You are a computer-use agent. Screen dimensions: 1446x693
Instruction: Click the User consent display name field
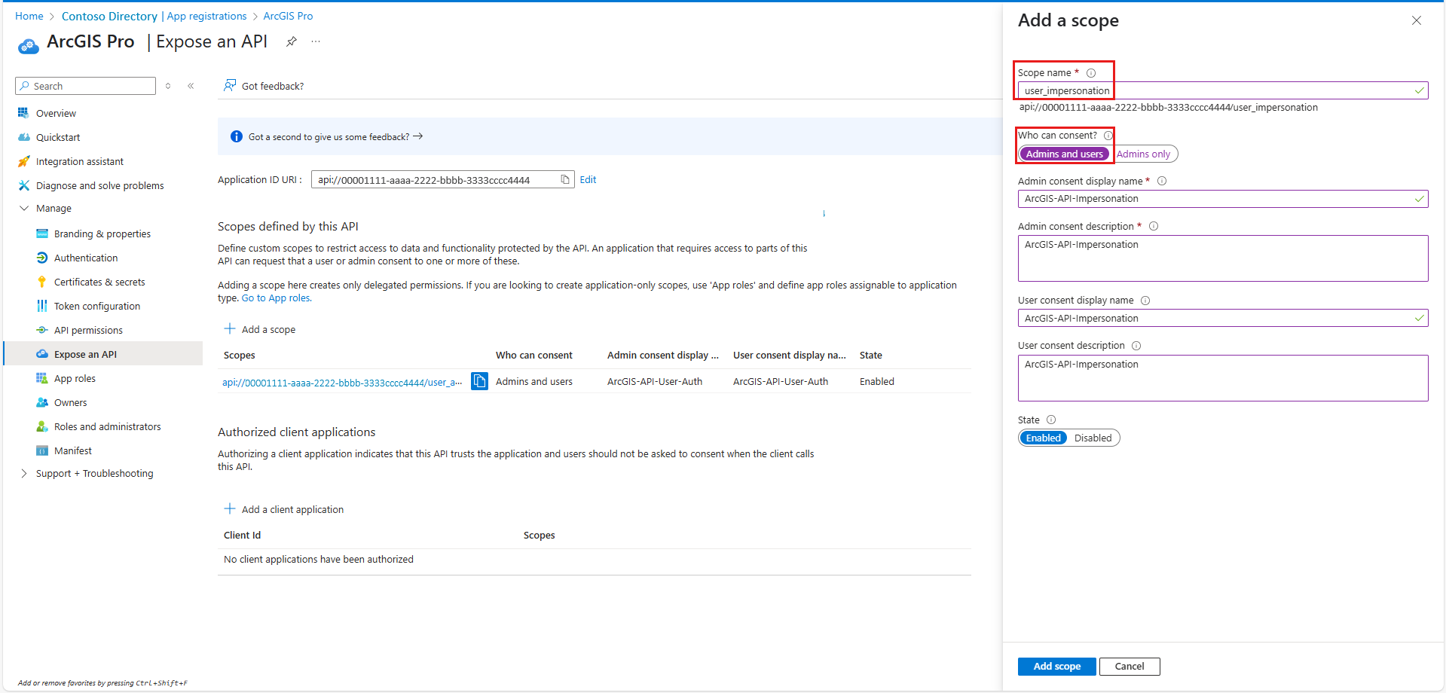pos(1222,318)
